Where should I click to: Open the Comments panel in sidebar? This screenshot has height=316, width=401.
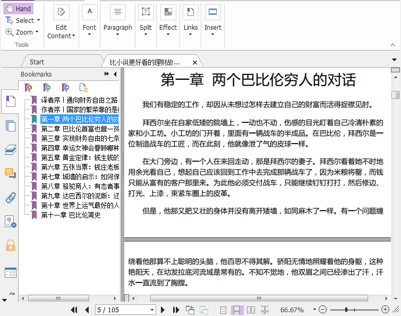point(10,173)
